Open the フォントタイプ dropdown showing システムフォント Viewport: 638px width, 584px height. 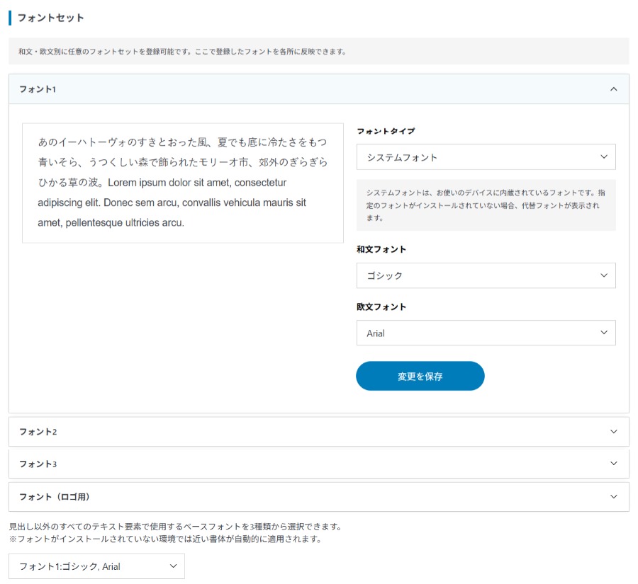pyautogui.click(x=475, y=157)
